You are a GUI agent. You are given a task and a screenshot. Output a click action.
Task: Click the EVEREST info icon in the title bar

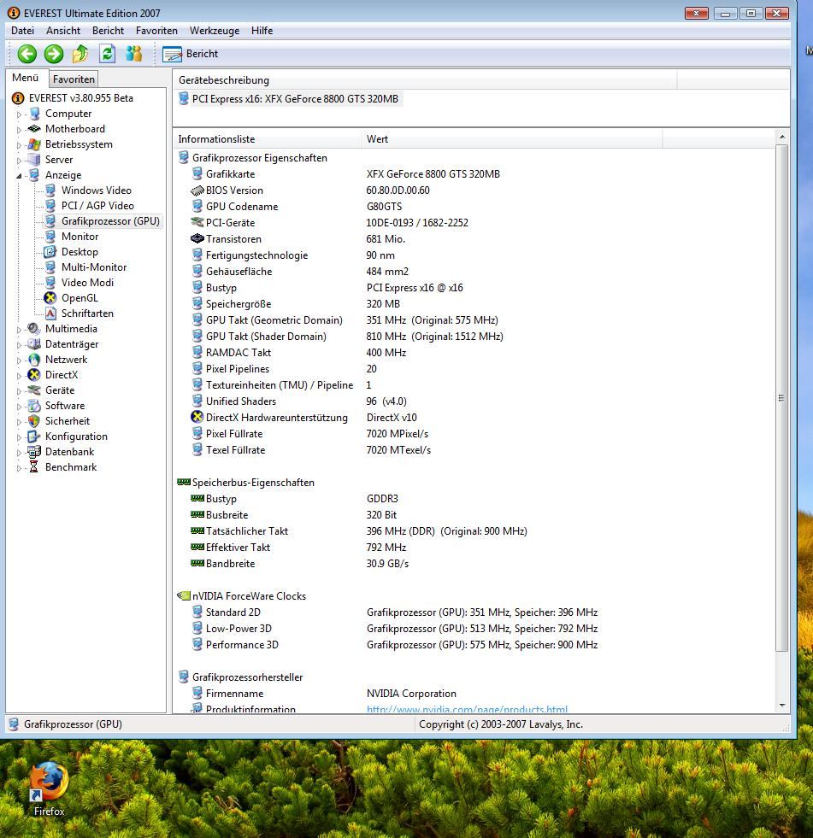coord(14,13)
